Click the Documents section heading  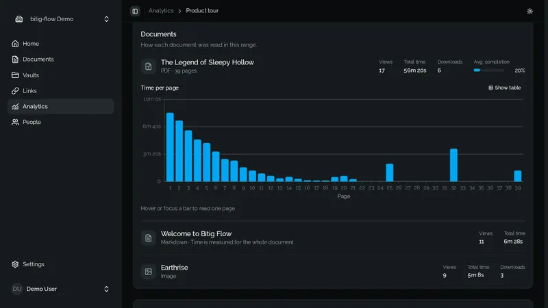[158, 34]
